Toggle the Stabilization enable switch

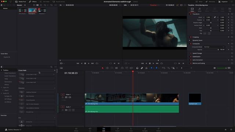tap(191, 56)
